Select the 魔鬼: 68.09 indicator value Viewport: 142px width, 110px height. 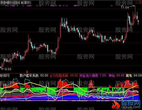(134, 75)
